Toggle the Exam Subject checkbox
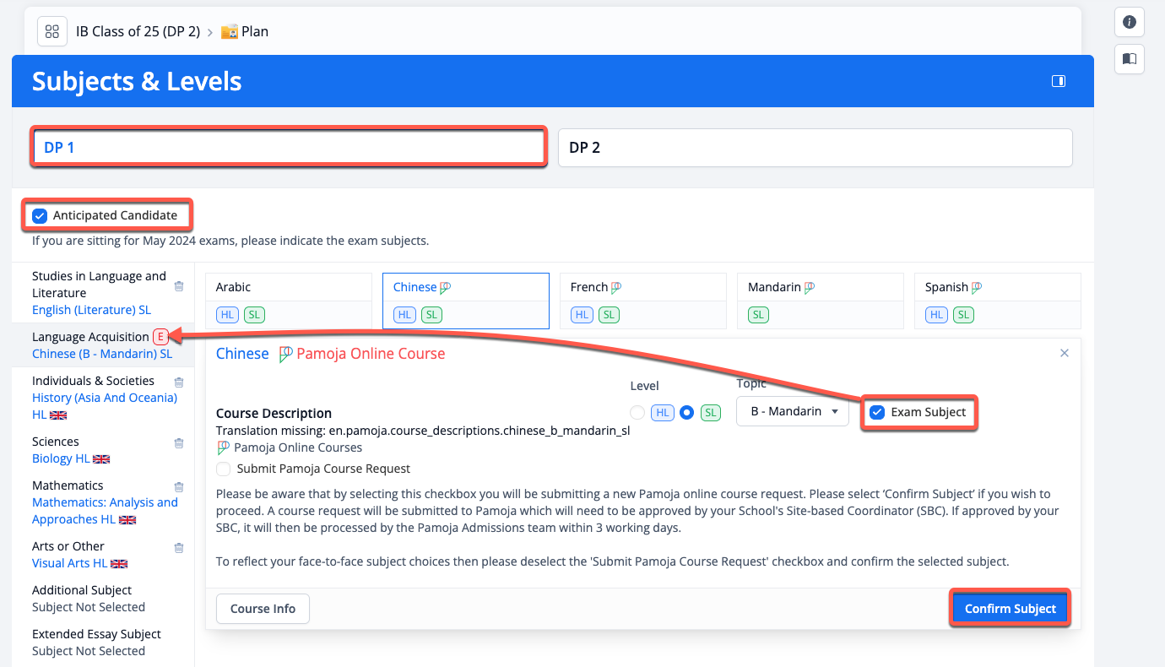 click(x=877, y=413)
